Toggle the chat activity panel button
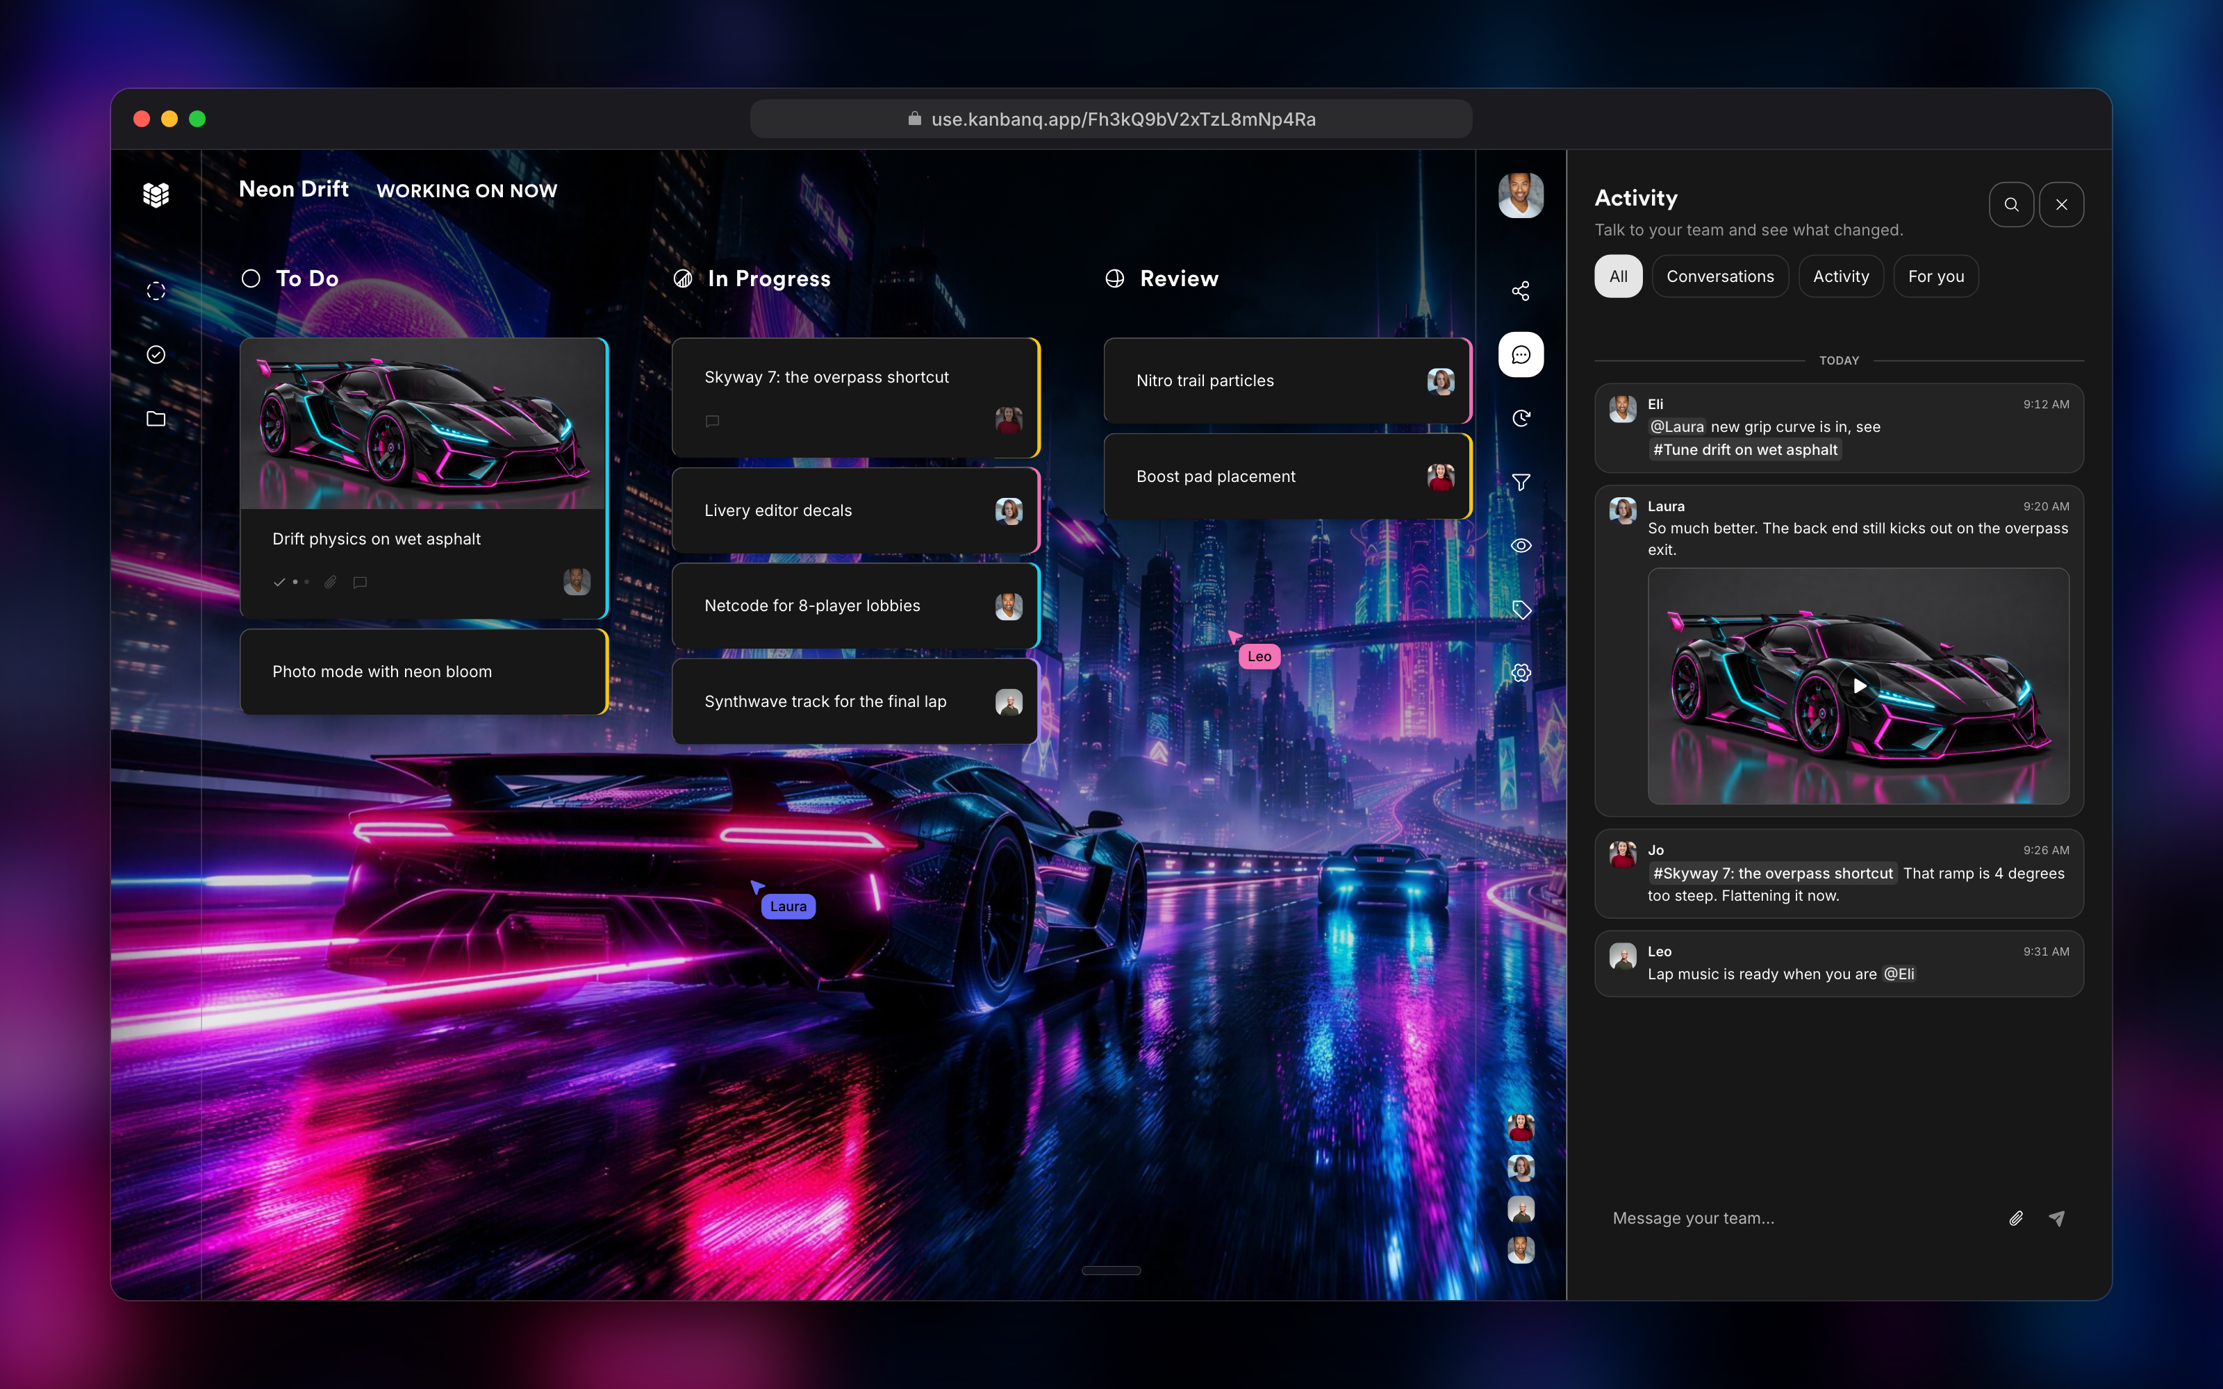Image resolution: width=2223 pixels, height=1389 pixels. 1521,355
